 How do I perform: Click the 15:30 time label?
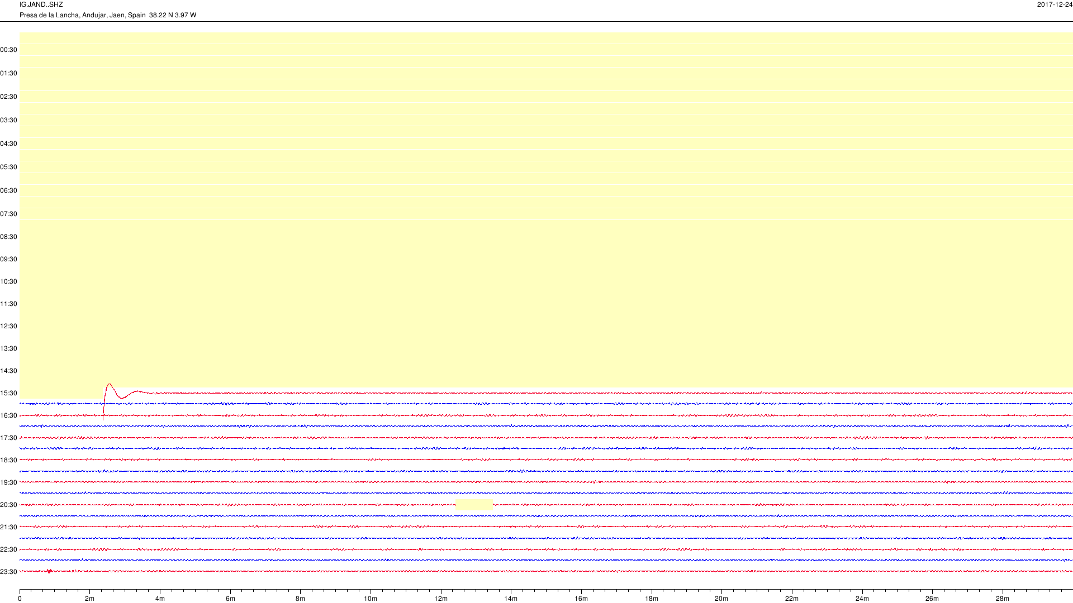tap(8, 393)
